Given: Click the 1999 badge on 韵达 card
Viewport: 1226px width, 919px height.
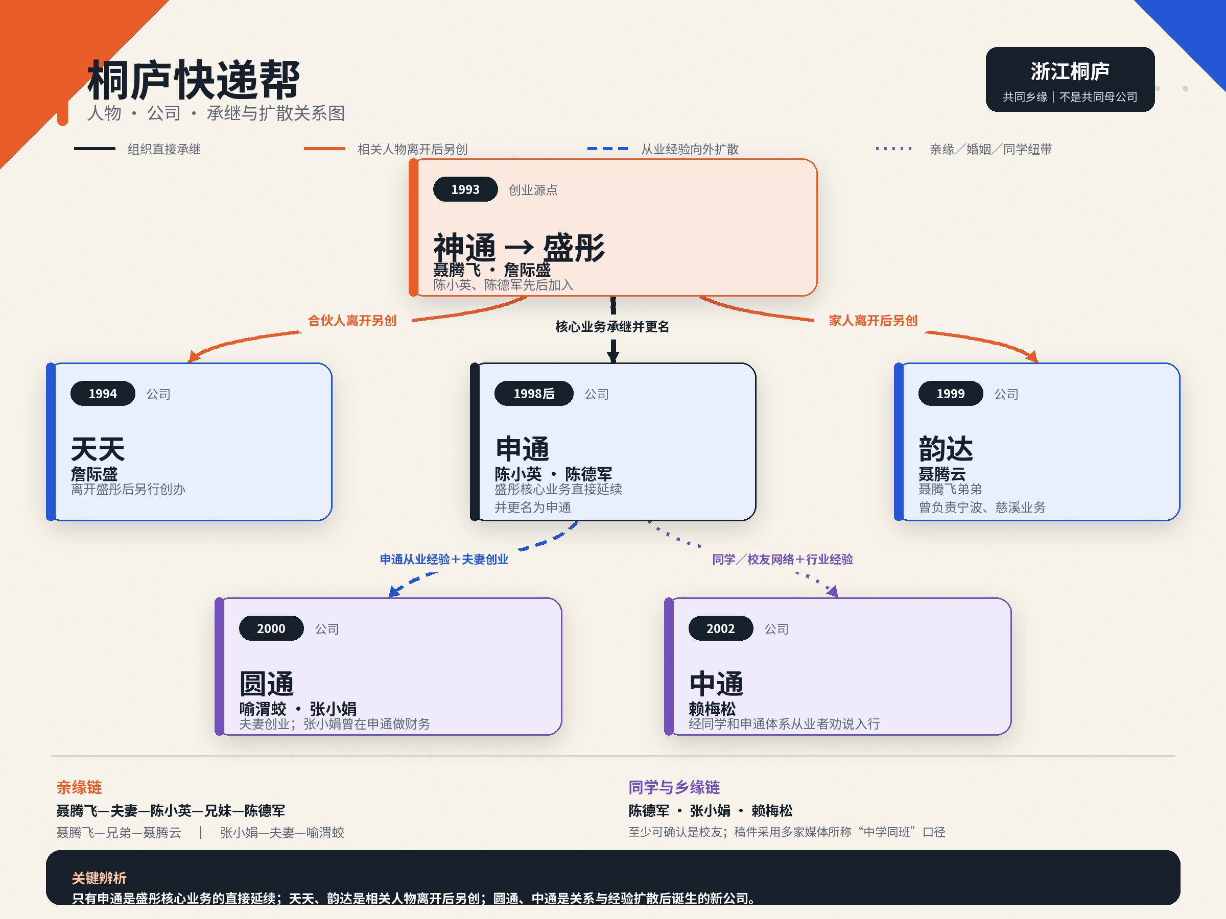Looking at the screenshot, I should pyautogui.click(x=951, y=394).
